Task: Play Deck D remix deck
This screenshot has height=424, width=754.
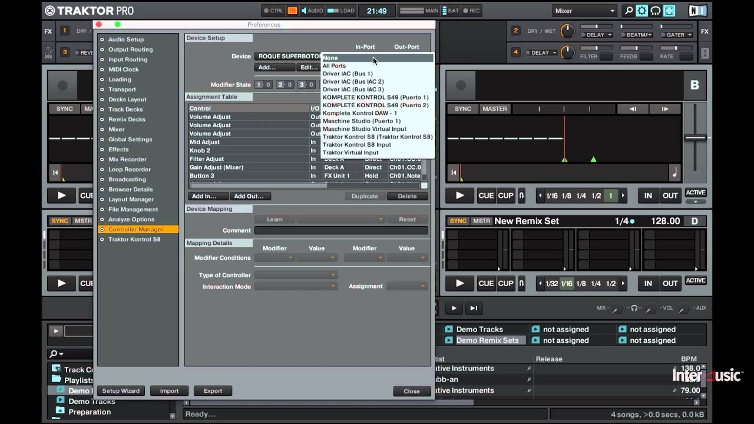Action: point(460,283)
